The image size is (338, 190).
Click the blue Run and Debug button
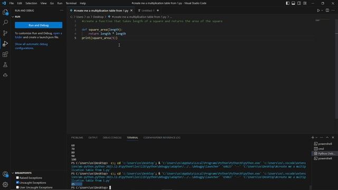click(39, 25)
